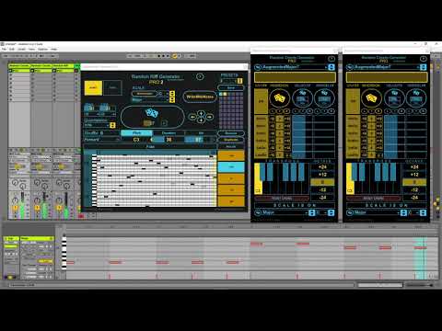Click the right arrow in the Riff Generator arrow pad
442x331 pixels.
point(209,117)
